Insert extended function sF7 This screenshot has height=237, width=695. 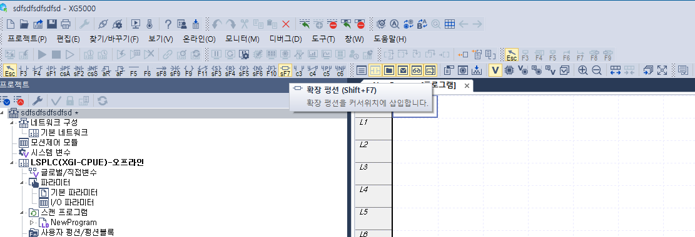click(x=285, y=70)
